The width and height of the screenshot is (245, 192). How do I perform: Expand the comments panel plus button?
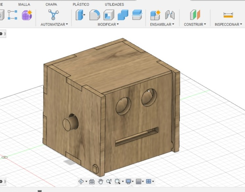1,181
